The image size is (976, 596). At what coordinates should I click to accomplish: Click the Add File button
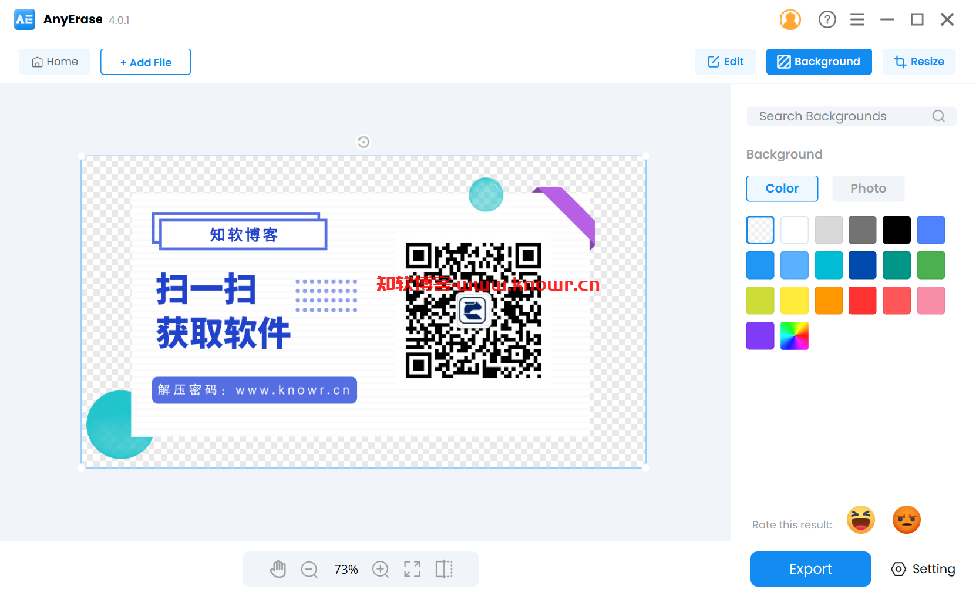pos(146,62)
